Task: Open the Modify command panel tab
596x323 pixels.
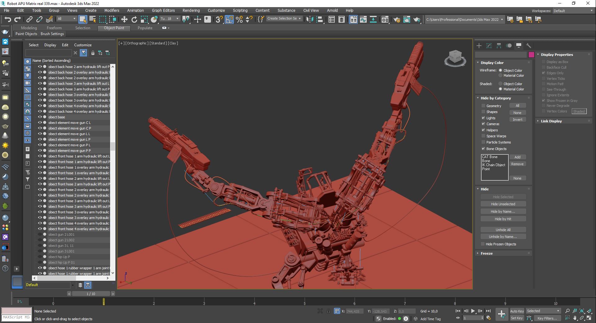Action: (x=489, y=46)
